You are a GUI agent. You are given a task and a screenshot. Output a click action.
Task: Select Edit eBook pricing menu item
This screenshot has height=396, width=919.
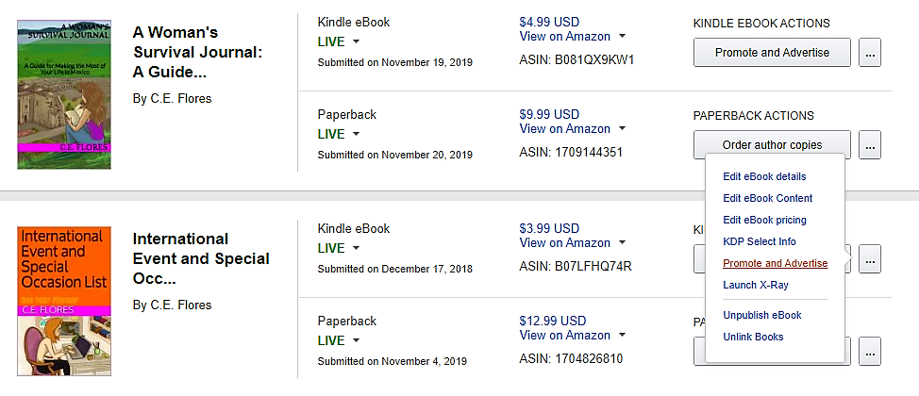pyautogui.click(x=764, y=220)
